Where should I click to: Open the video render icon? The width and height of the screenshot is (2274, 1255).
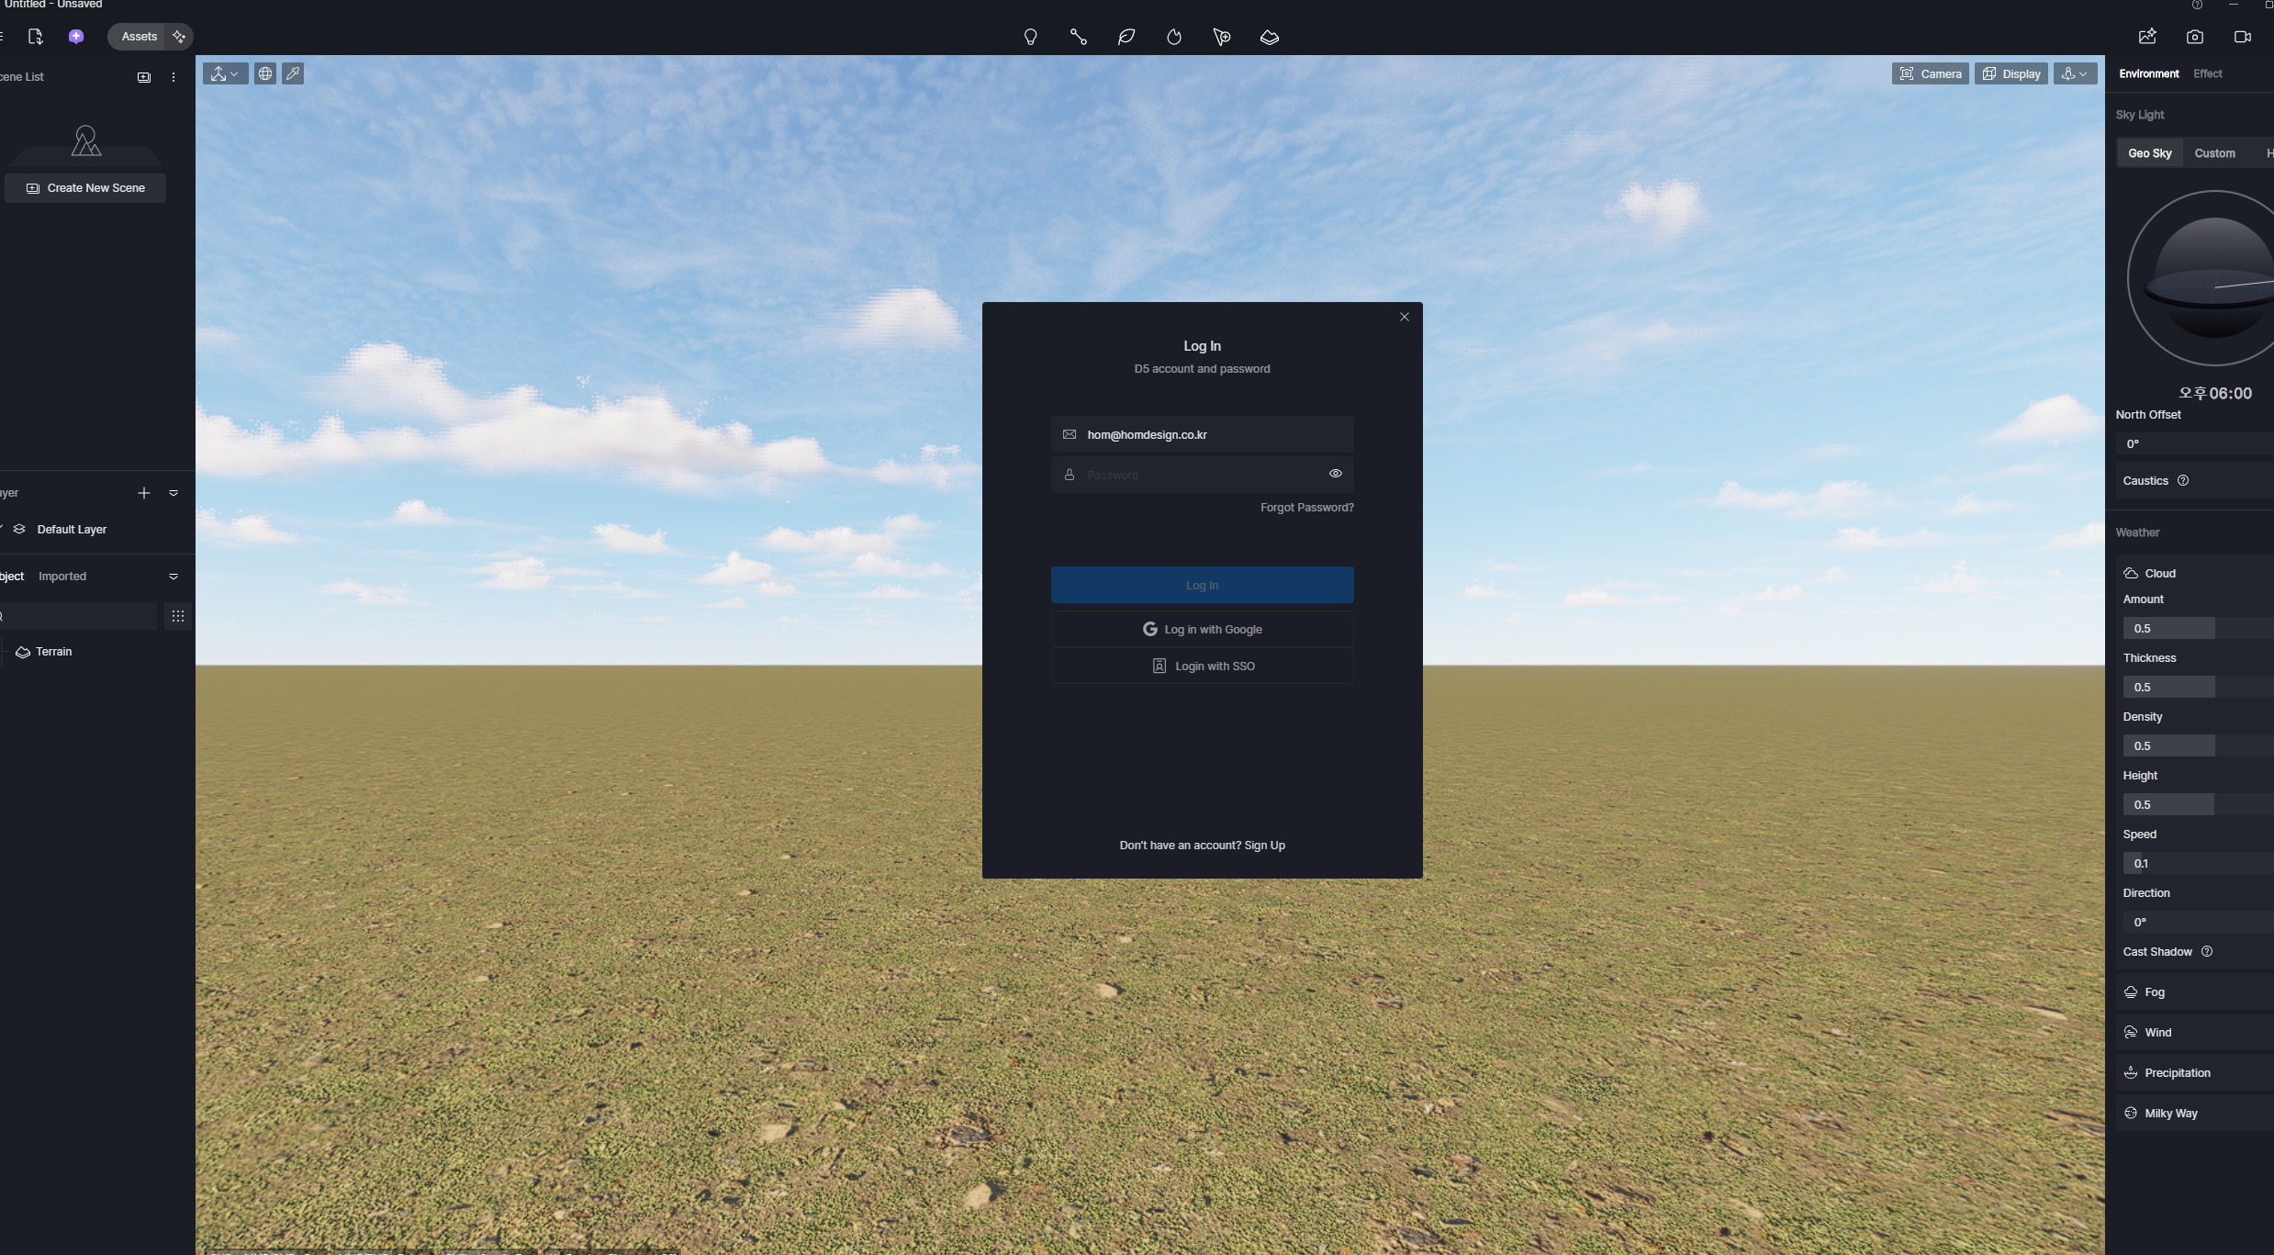pos(2242,37)
